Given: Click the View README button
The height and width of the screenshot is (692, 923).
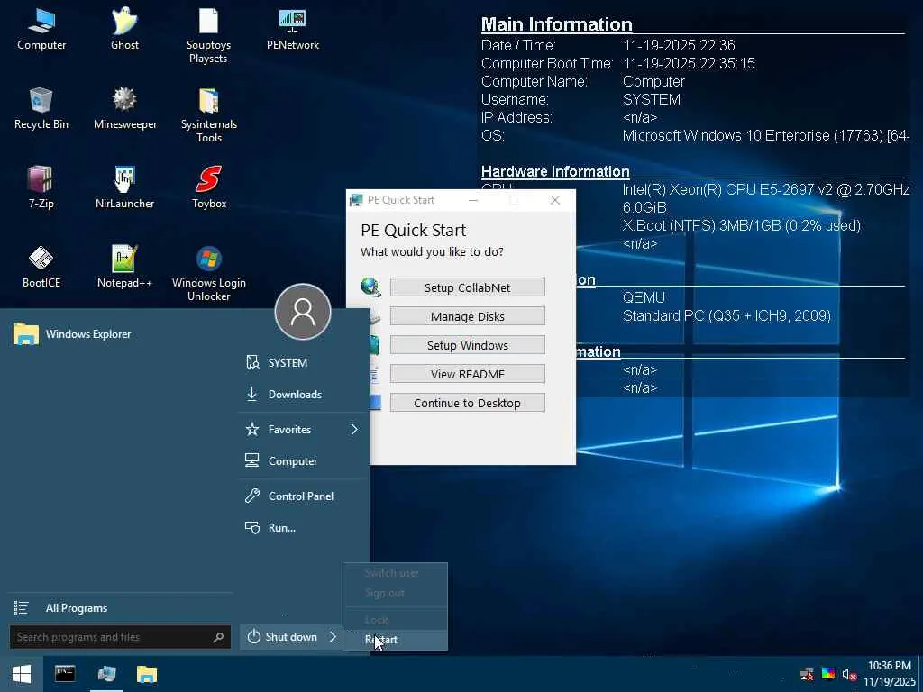Looking at the screenshot, I should pyautogui.click(x=468, y=374).
